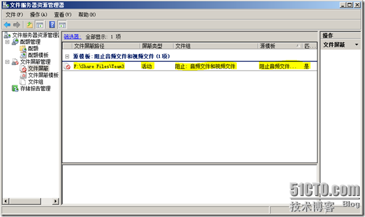Maximize the 文件服务器资源管理器 window
The width and height of the screenshot is (365, 217).
[350, 5]
